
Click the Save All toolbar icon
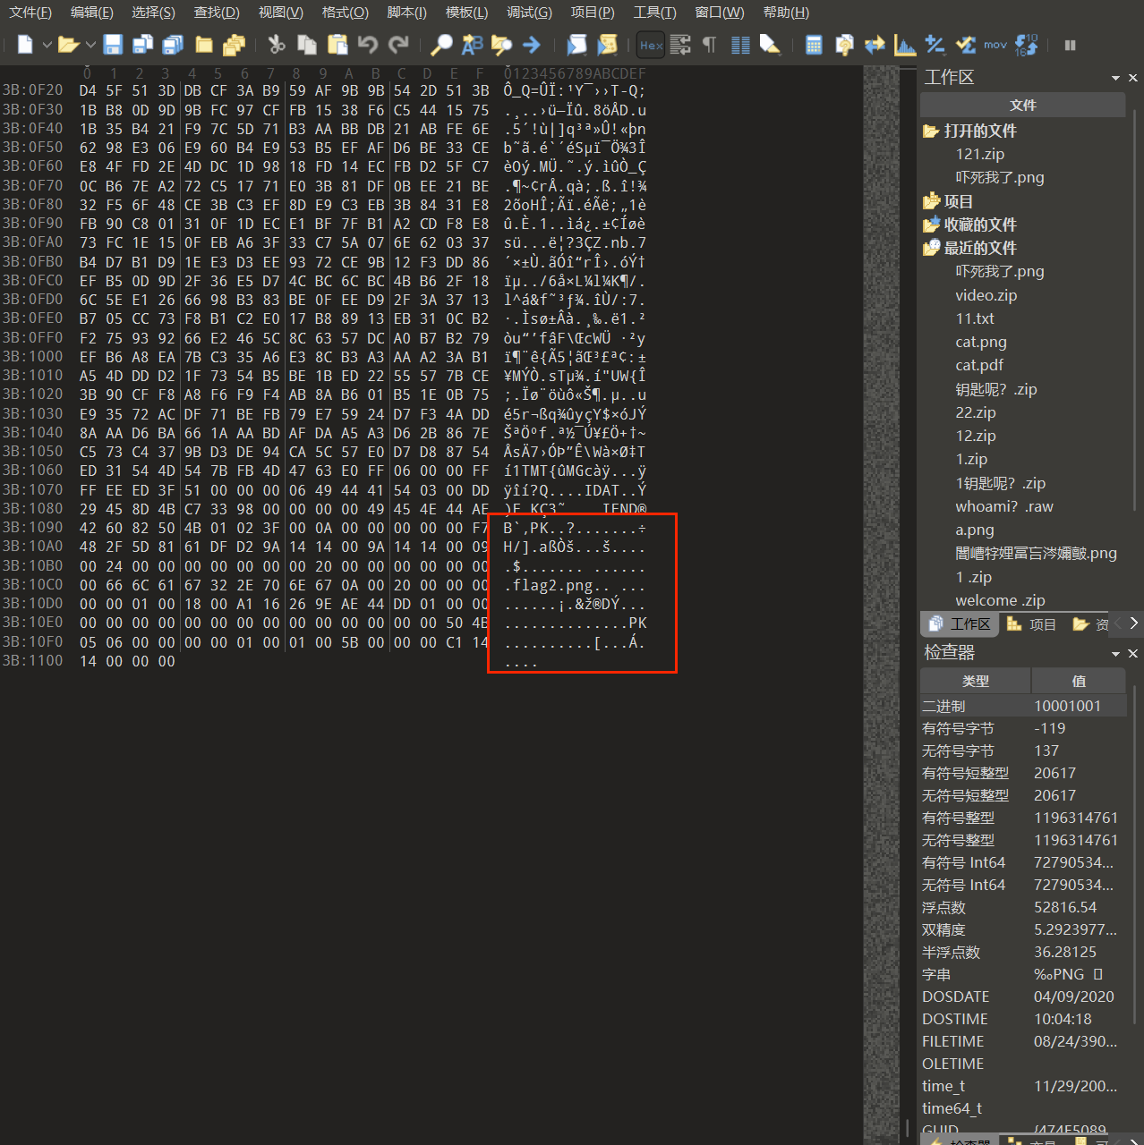[172, 45]
